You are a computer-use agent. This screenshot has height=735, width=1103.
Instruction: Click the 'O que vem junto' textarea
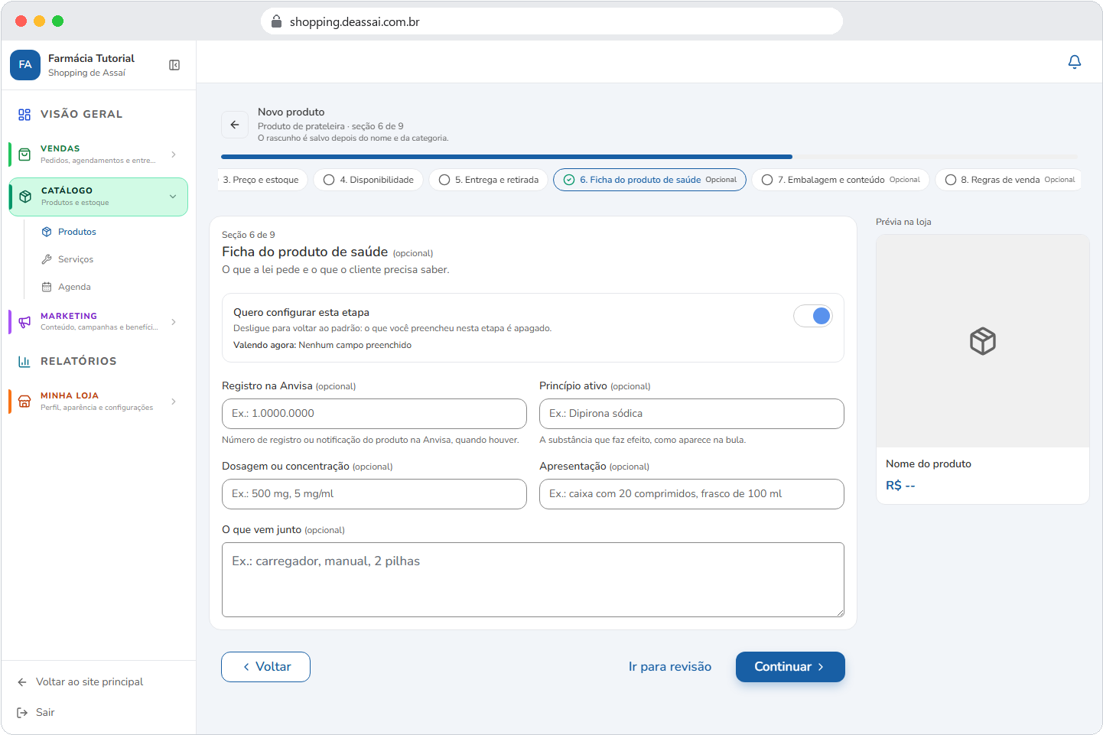(x=533, y=580)
